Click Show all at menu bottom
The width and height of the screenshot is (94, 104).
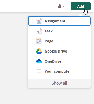(59, 83)
